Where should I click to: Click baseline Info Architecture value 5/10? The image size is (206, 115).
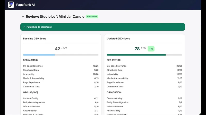(96, 107)
